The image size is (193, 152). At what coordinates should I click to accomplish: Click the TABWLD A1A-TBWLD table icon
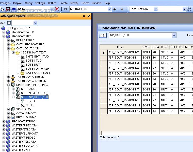click(x=13, y=77)
